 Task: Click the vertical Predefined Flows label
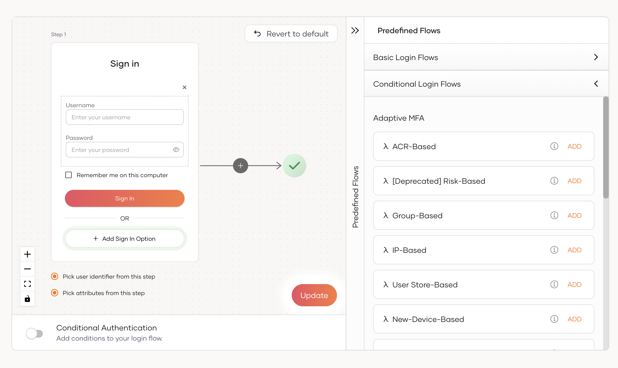click(355, 197)
